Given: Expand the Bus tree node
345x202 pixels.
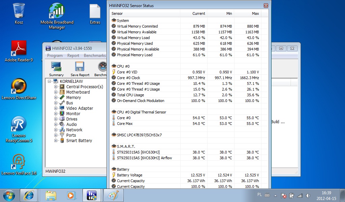Looking at the screenshot, I should (56, 103).
